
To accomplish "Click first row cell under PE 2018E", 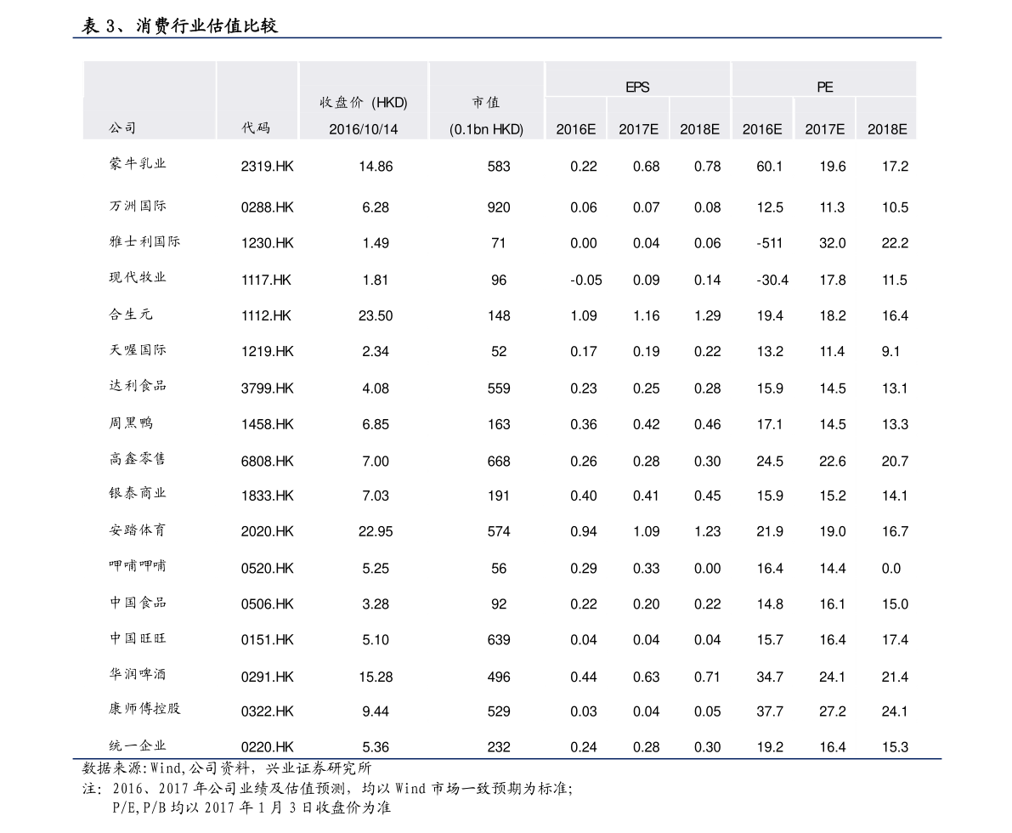I will tap(886, 158).
